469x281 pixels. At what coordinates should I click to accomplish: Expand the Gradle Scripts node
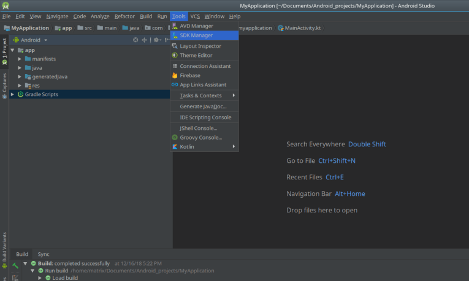[x=12, y=94]
